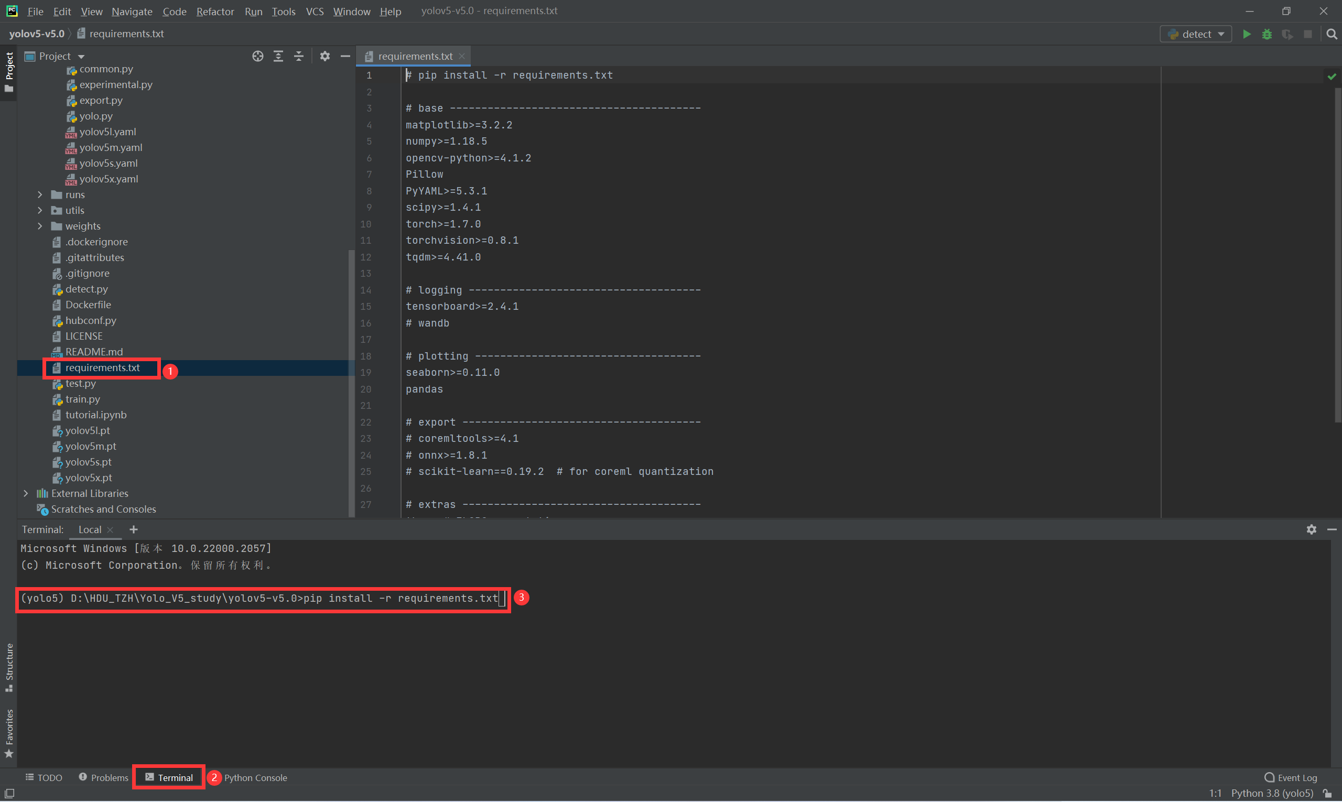Toggle the Terminal tool window
Image resolution: width=1342 pixels, height=802 pixels.
[169, 778]
